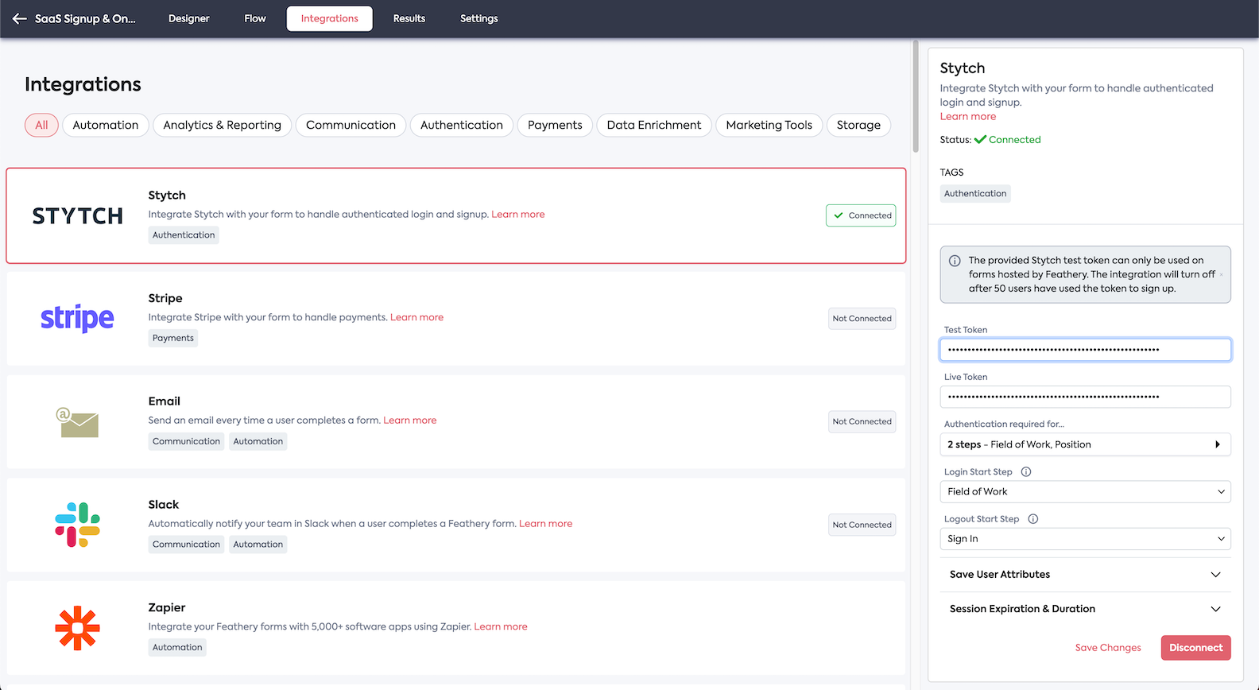
Task: Filter integrations by Automation
Action: click(x=106, y=125)
